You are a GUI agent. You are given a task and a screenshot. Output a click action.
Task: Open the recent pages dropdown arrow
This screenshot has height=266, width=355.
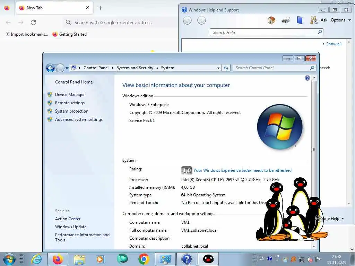[67, 68]
